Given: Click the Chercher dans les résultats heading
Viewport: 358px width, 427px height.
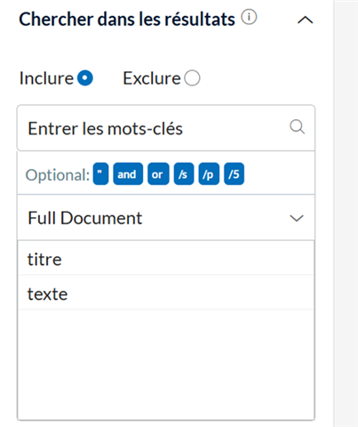Looking at the screenshot, I should coord(127,20).
